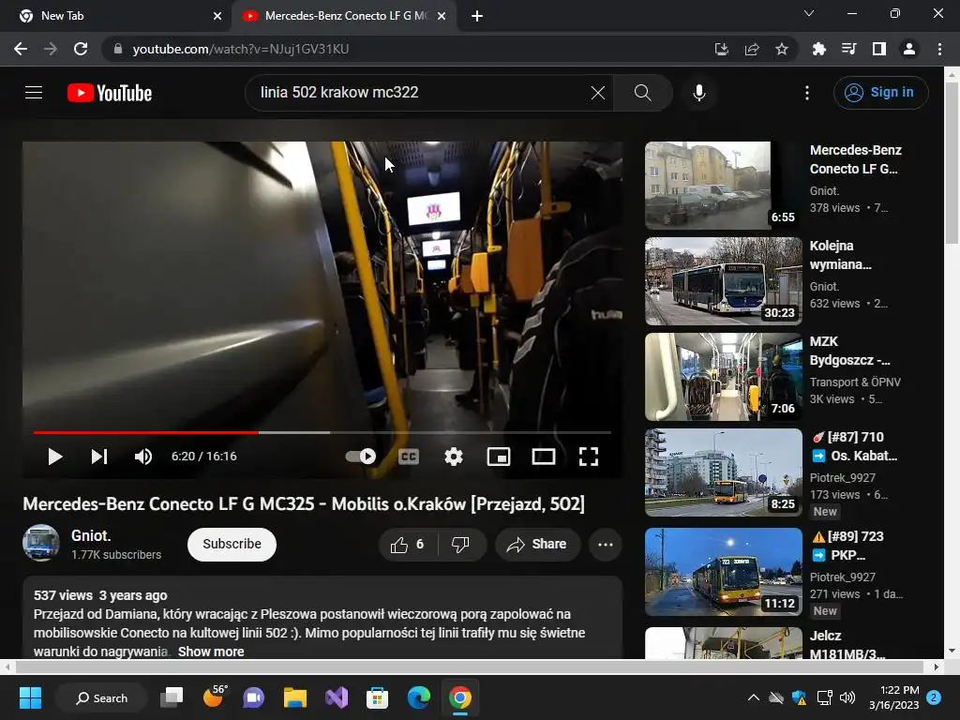
Task: Open Visual Studio from the taskbar
Action: point(337,697)
